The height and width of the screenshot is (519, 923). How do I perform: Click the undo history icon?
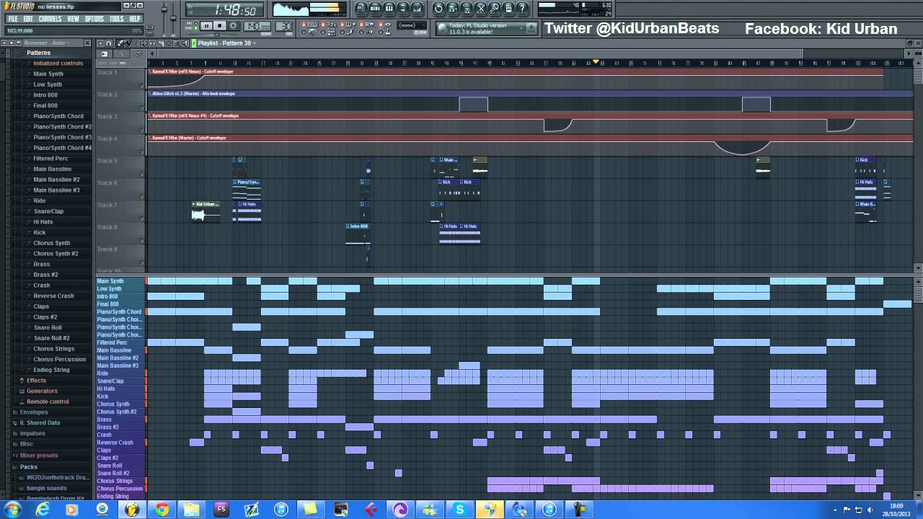[x=438, y=9]
